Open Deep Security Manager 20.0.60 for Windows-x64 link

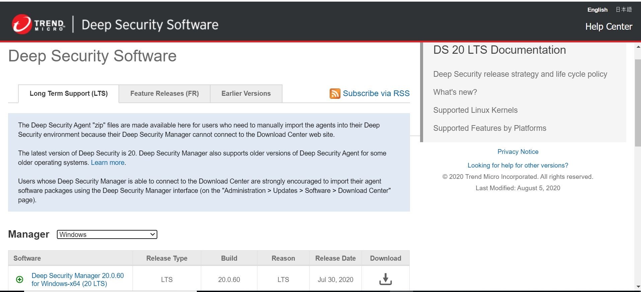78,280
